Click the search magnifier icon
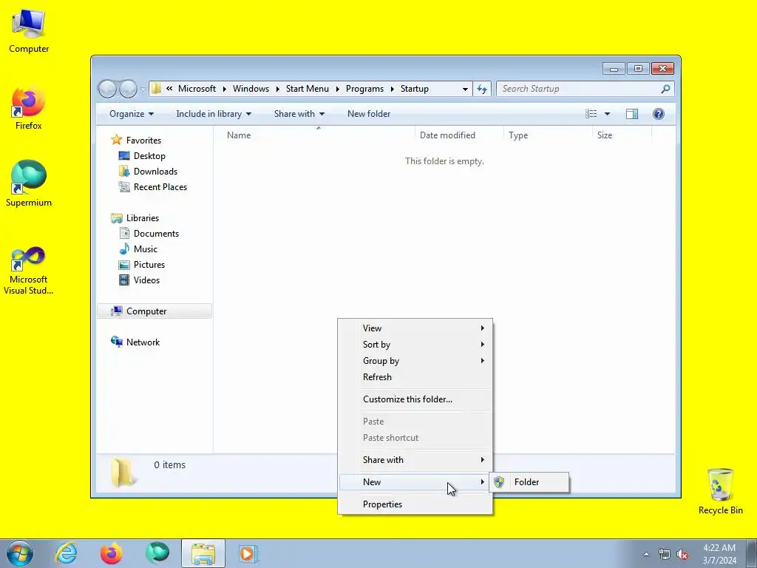 point(665,89)
